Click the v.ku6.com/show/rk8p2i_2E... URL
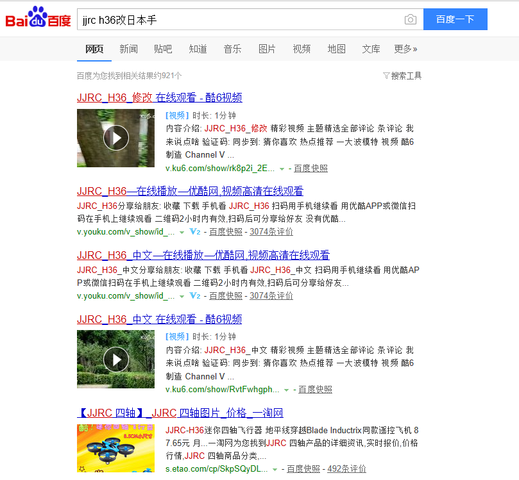Screen dimensions: 519x480 click(220, 169)
